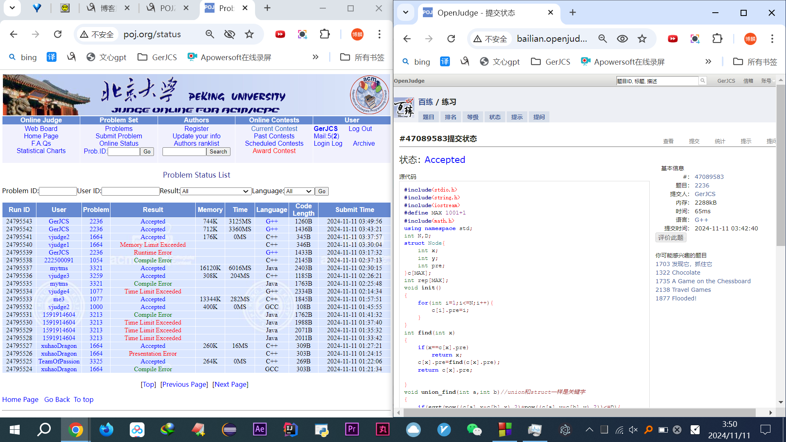Open WeChat from the taskbar
Screen dimensions: 786x442
(x=474, y=430)
